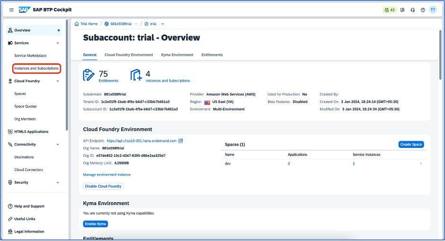
Task: Click the subaccount icon beside trial breadcrumb
Action: click(x=146, y=24)
